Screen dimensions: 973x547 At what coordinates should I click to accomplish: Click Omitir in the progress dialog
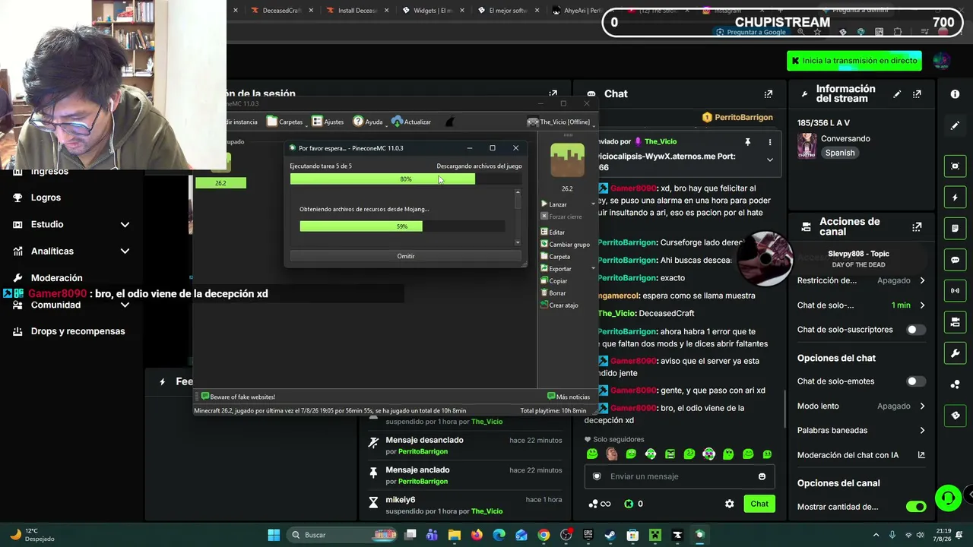[406, 256]
